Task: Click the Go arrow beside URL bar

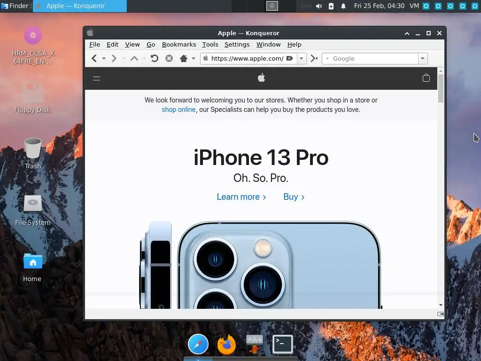Action: coord(314,58)
